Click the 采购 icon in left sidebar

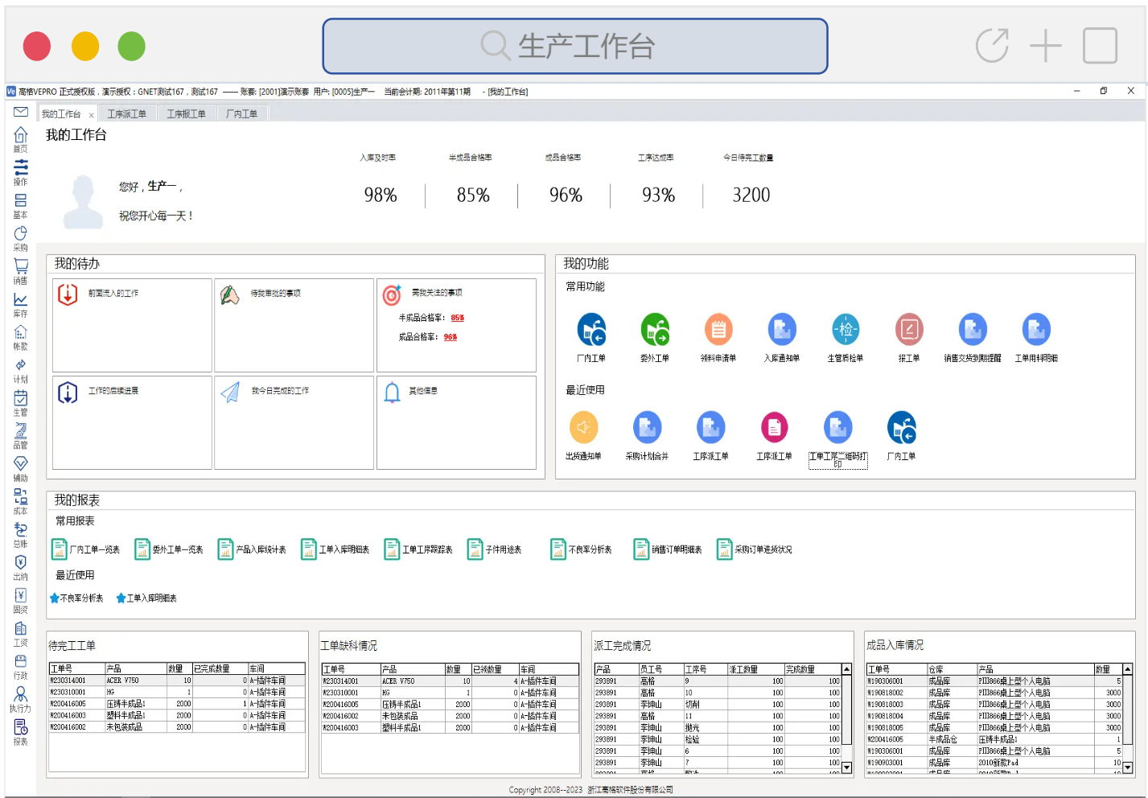tap(21, 235)
